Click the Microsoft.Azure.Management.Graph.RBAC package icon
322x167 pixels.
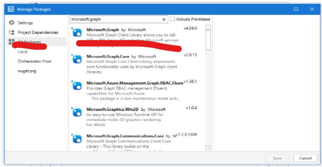click(77, 86)
